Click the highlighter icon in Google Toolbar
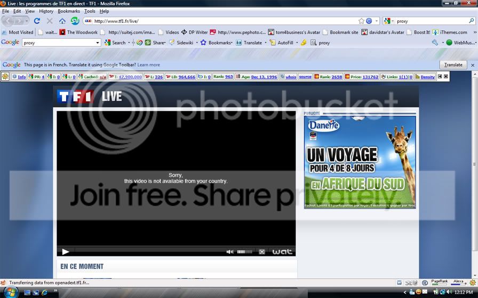The width and height of the screenshot is (478, 298). point(304,43)
